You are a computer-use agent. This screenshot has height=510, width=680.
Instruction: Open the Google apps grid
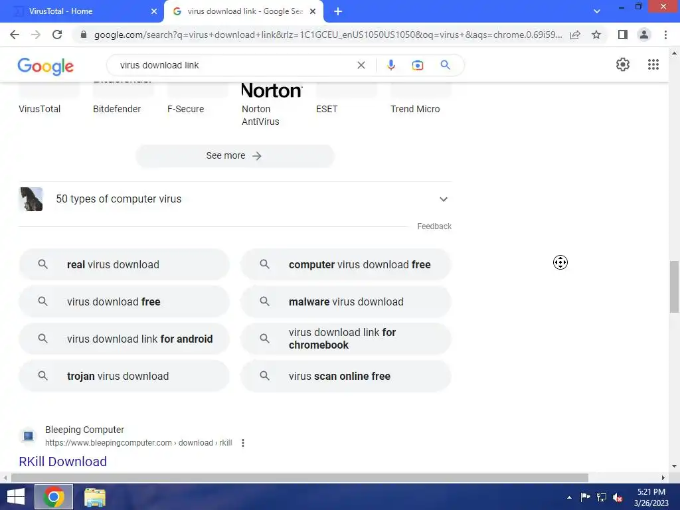point(653,64)
